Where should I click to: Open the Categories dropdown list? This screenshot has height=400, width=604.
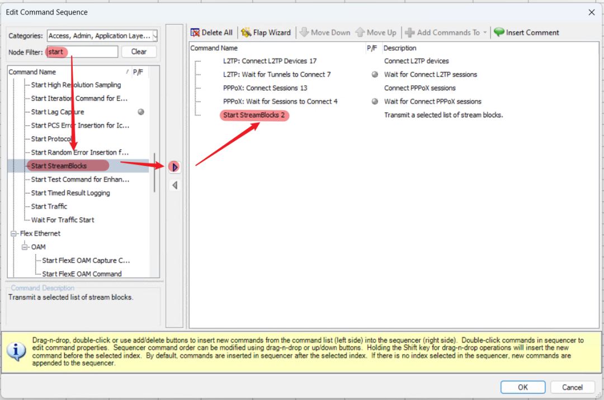pos(154,36)
